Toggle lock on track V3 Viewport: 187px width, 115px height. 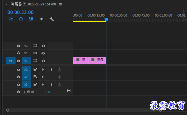coord(19,46)
